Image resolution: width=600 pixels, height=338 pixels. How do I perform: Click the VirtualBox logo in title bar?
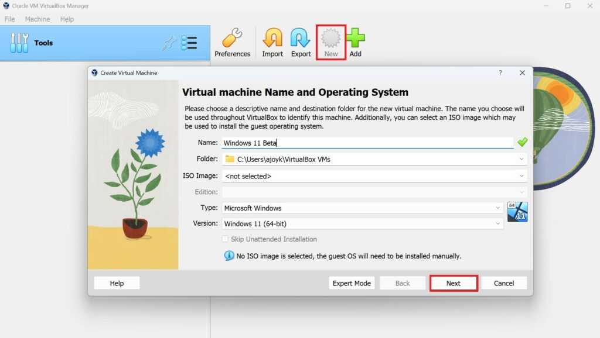[6, 6]
